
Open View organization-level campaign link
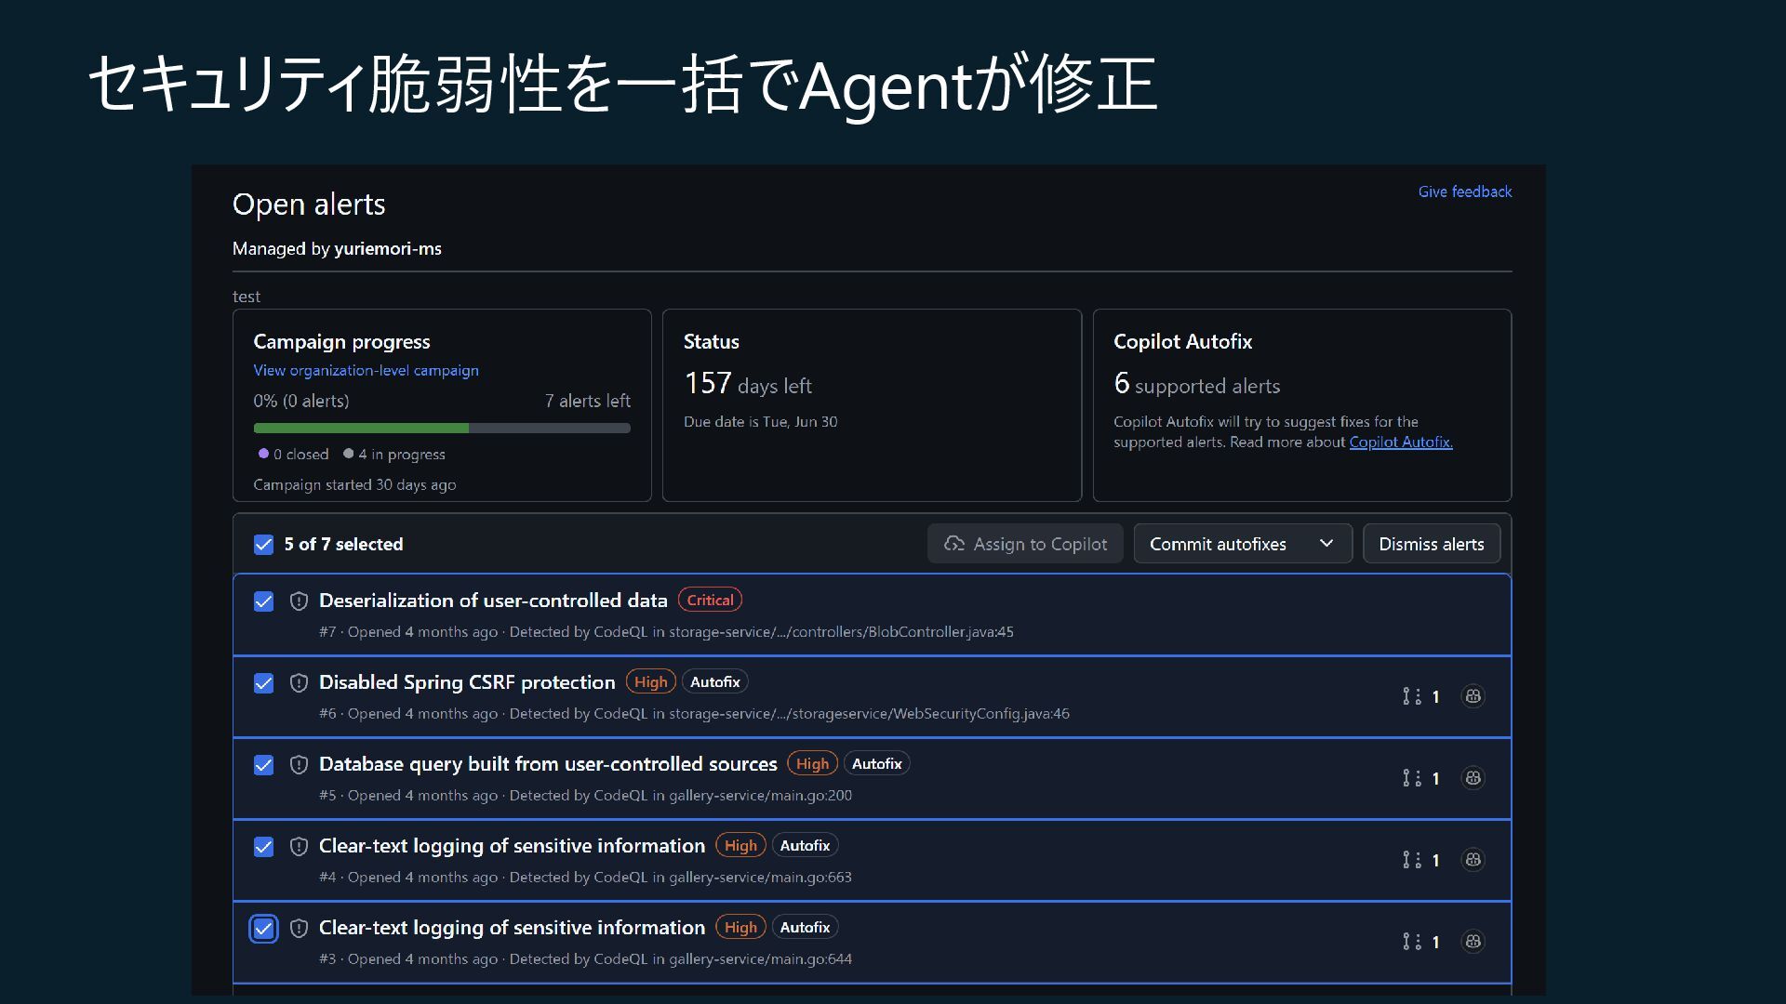(x=366, y=370)
